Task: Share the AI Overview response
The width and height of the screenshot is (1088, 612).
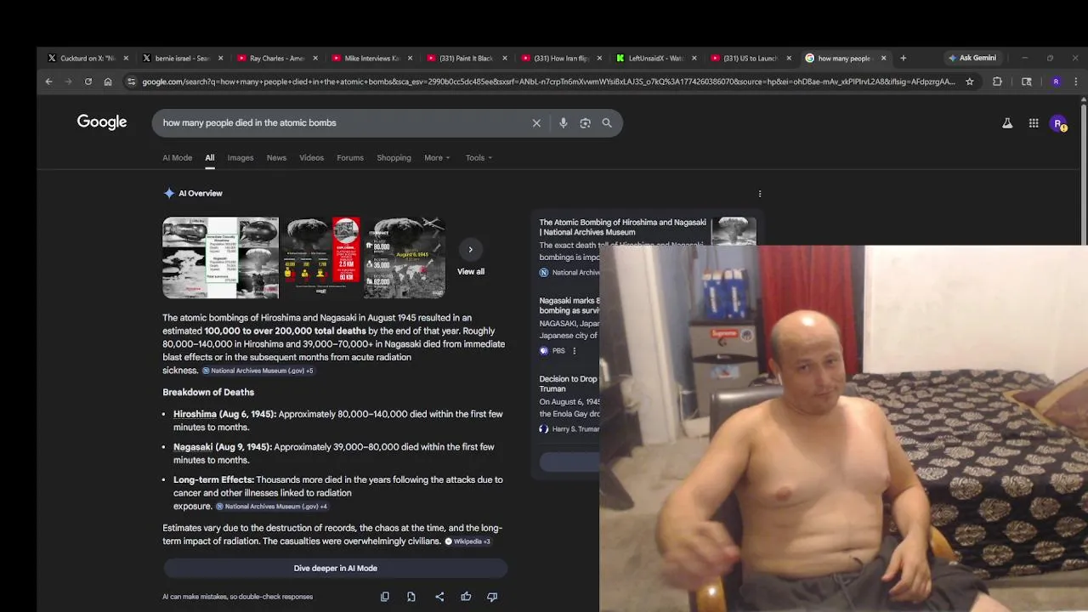Action: coord(439,597)
